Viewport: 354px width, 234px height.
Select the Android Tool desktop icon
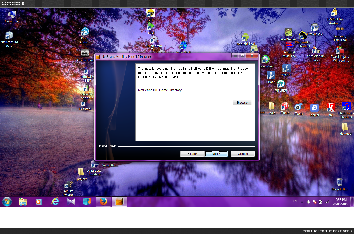pos(245,39)
